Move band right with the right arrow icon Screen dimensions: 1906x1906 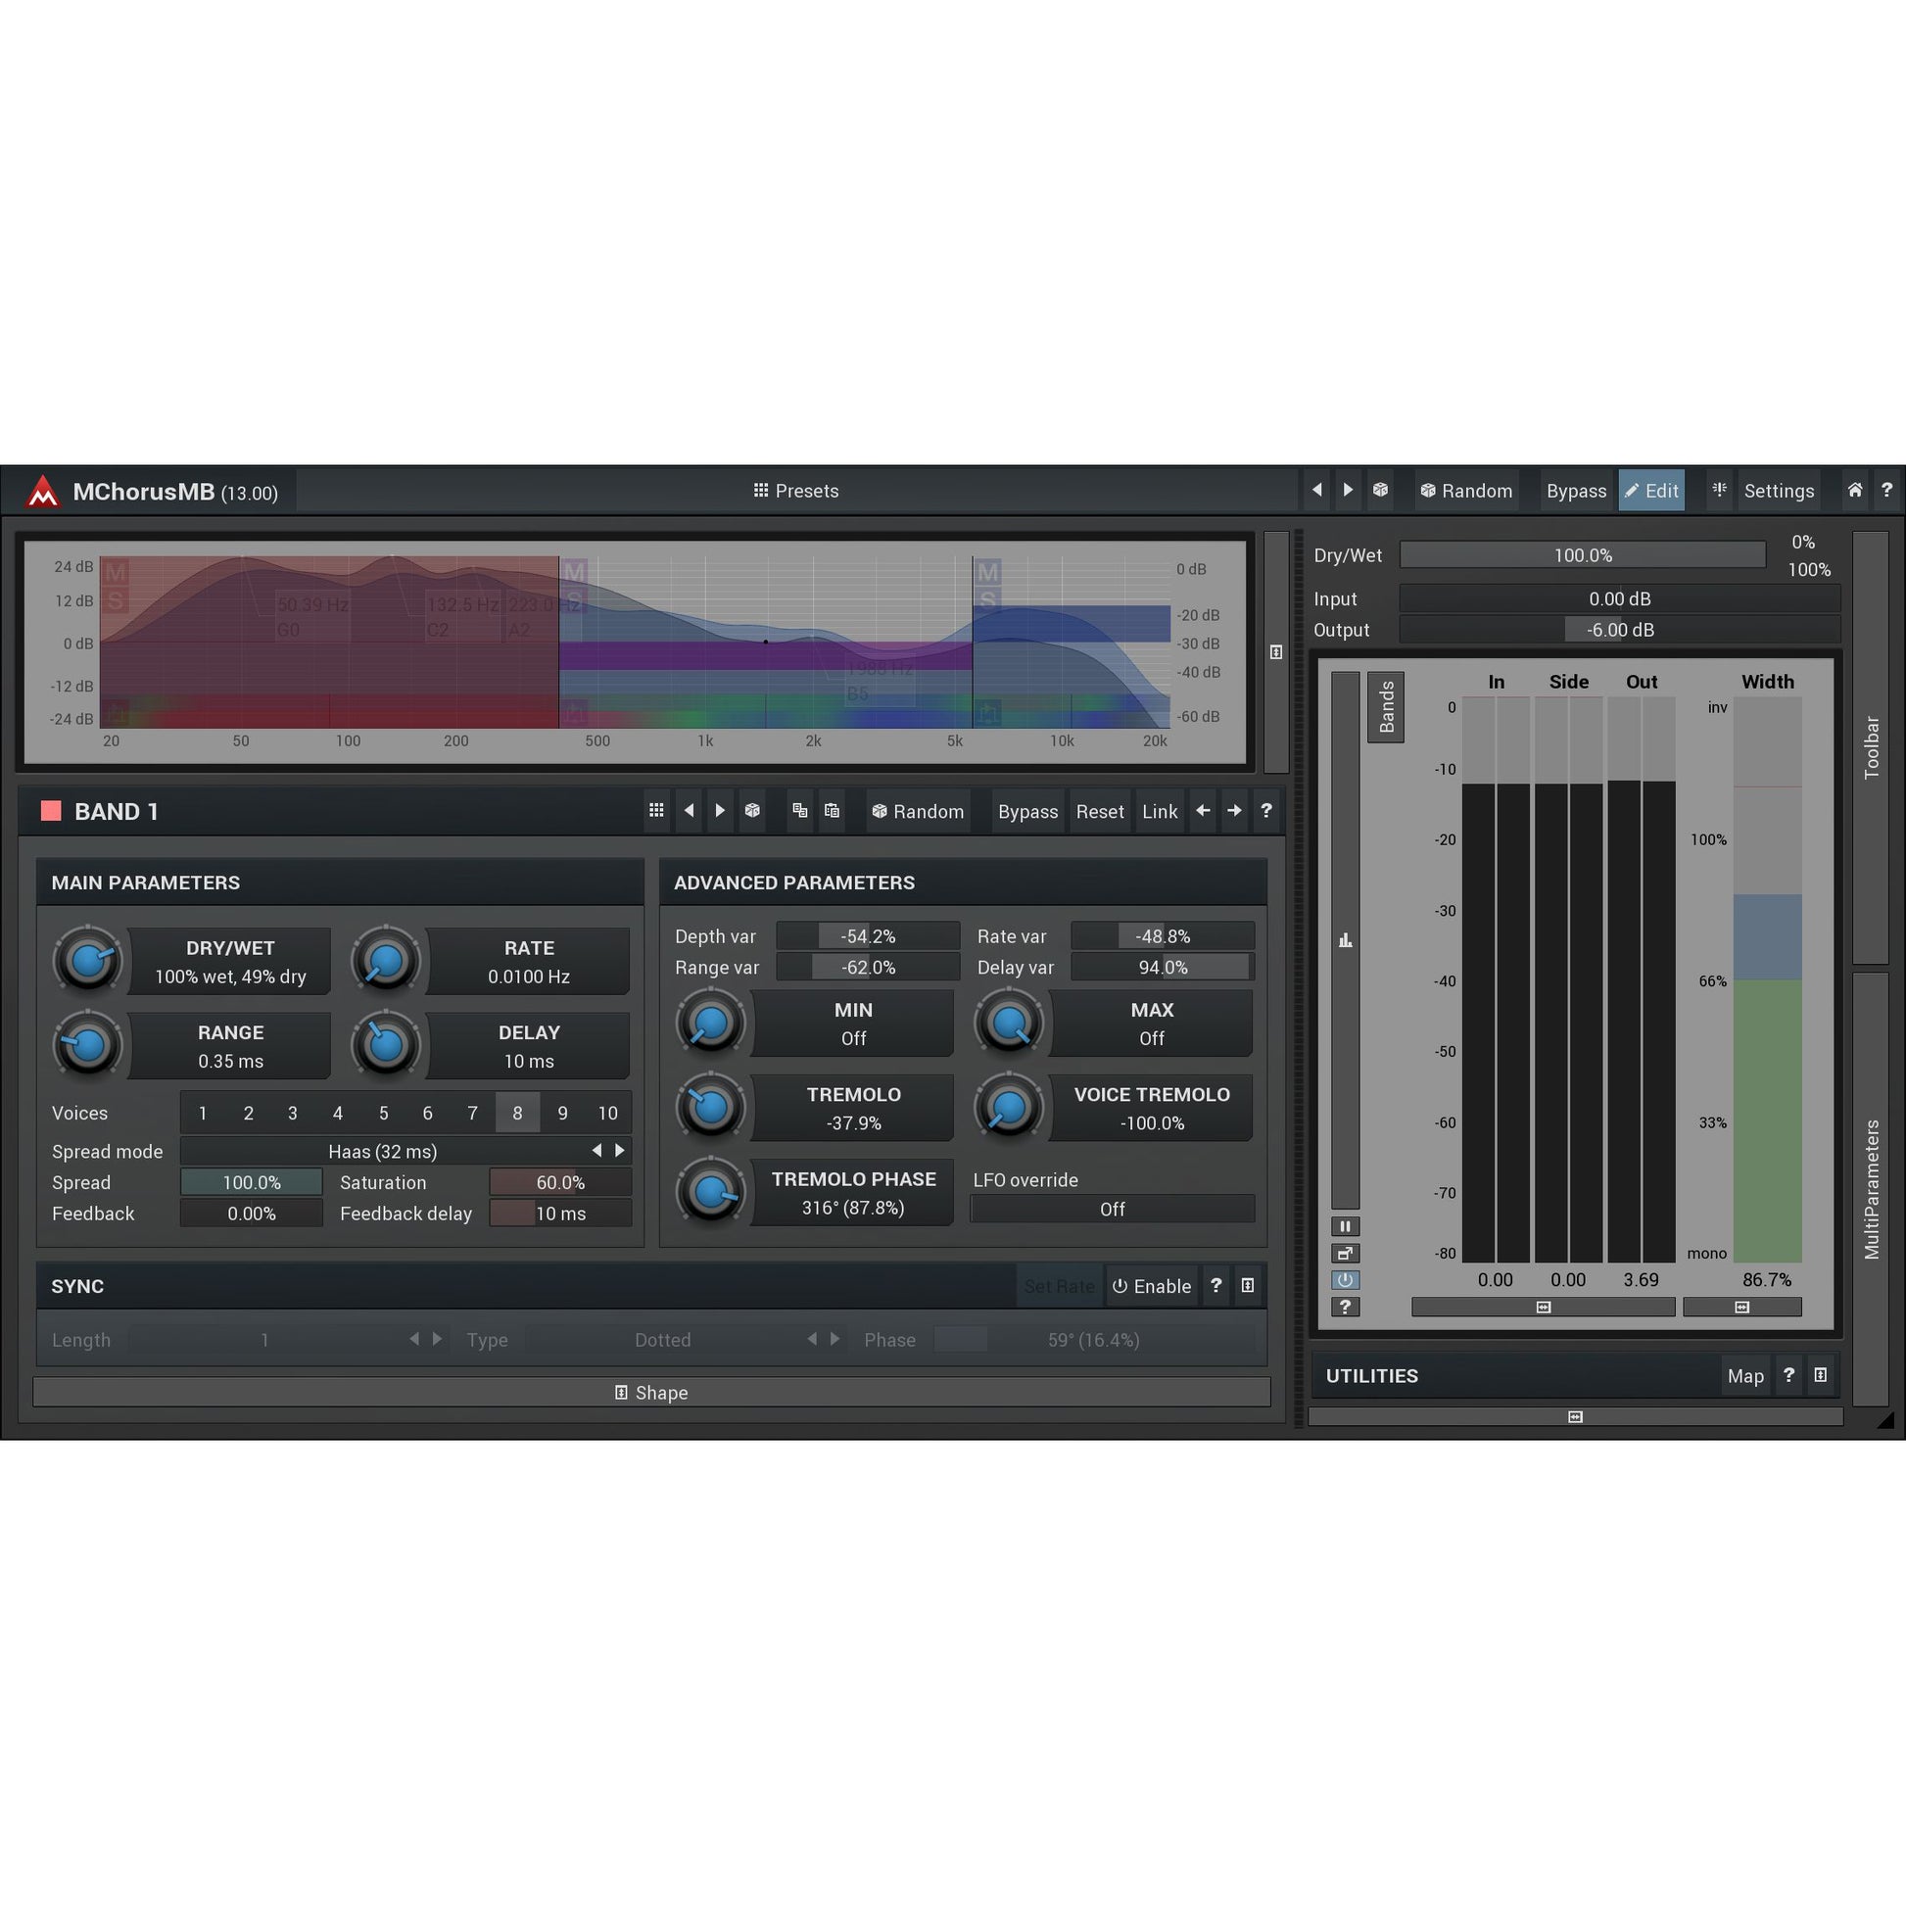tap(1234, 811)
